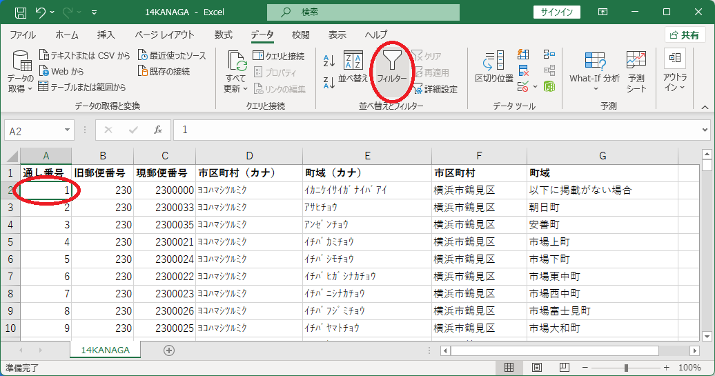Open the ファイル tab
This screenshot has height=376, width=715.
tap(23, 34)
